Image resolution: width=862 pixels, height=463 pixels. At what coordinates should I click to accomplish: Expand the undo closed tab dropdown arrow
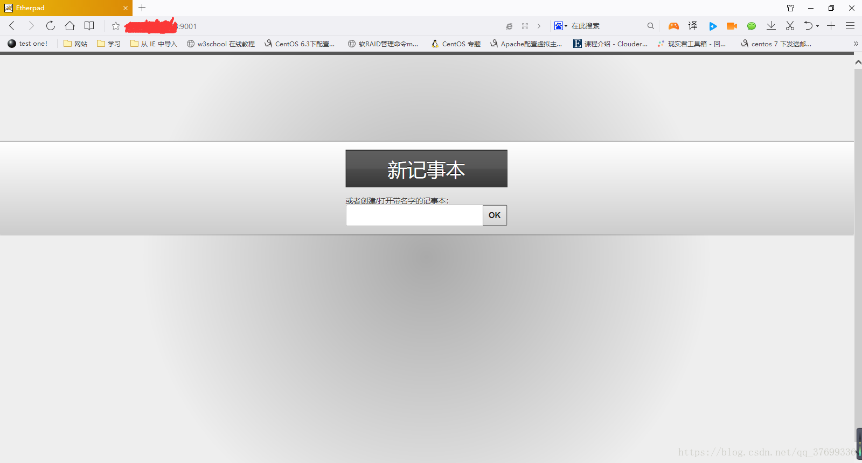(x=817, y=26)
